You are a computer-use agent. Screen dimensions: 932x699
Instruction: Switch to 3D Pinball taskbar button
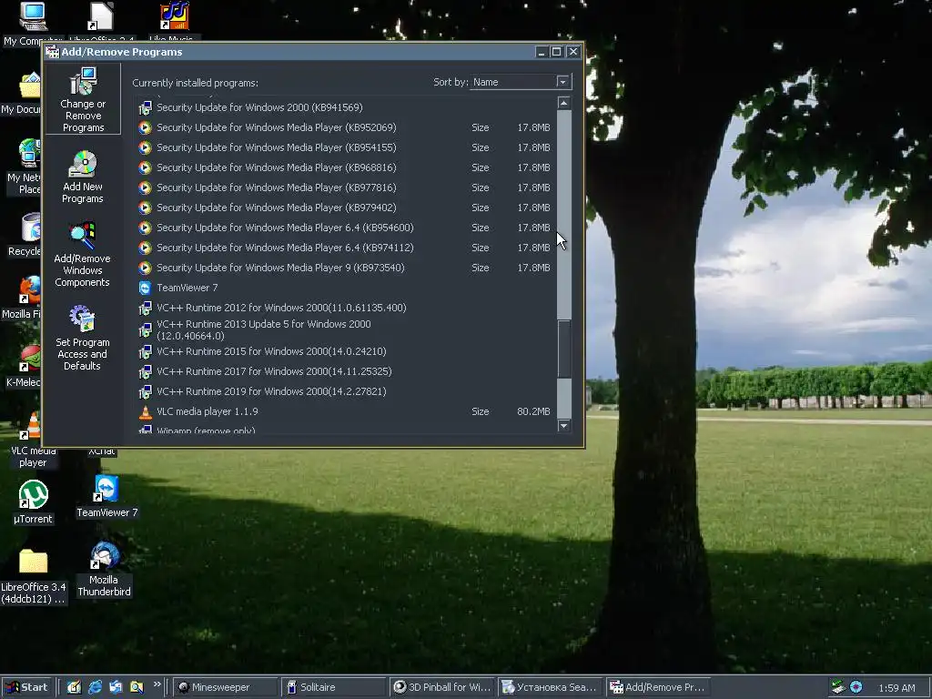[442, 687]
